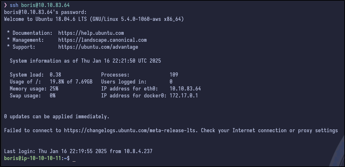The width and height of the screenshot is (345, 167).
Task: Place cursor at the shell prompt cursor
Action: (x=74, y=158)
